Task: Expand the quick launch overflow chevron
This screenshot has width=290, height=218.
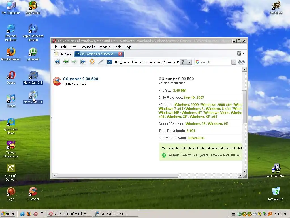Action: [x=42, y=213]
